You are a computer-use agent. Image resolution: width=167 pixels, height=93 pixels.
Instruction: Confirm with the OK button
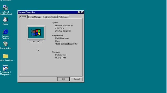click(x=63, y=79)
